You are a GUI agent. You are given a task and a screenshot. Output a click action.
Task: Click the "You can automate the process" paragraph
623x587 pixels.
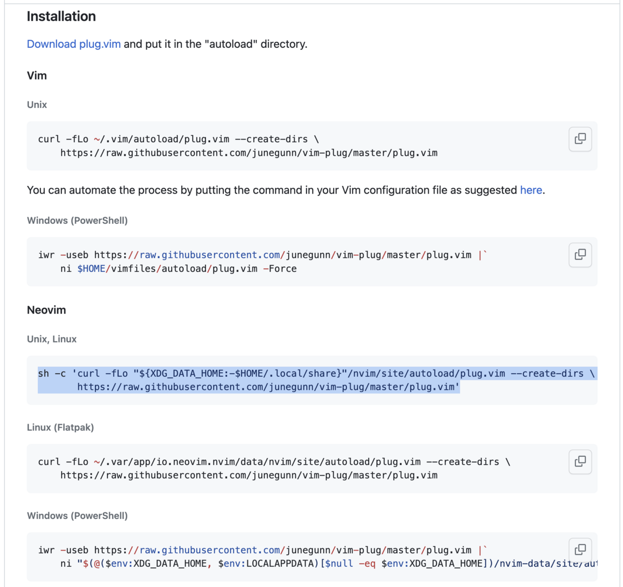(x=286, y=190)
